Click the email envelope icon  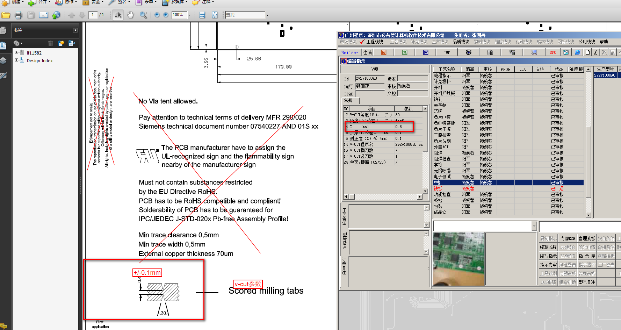point(43,15)
